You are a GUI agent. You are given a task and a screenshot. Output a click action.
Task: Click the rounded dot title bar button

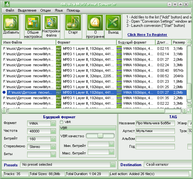coord(169,5)
